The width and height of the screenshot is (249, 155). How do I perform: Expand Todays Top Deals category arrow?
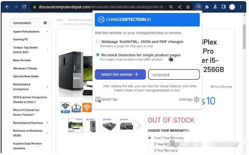[47, 50]
